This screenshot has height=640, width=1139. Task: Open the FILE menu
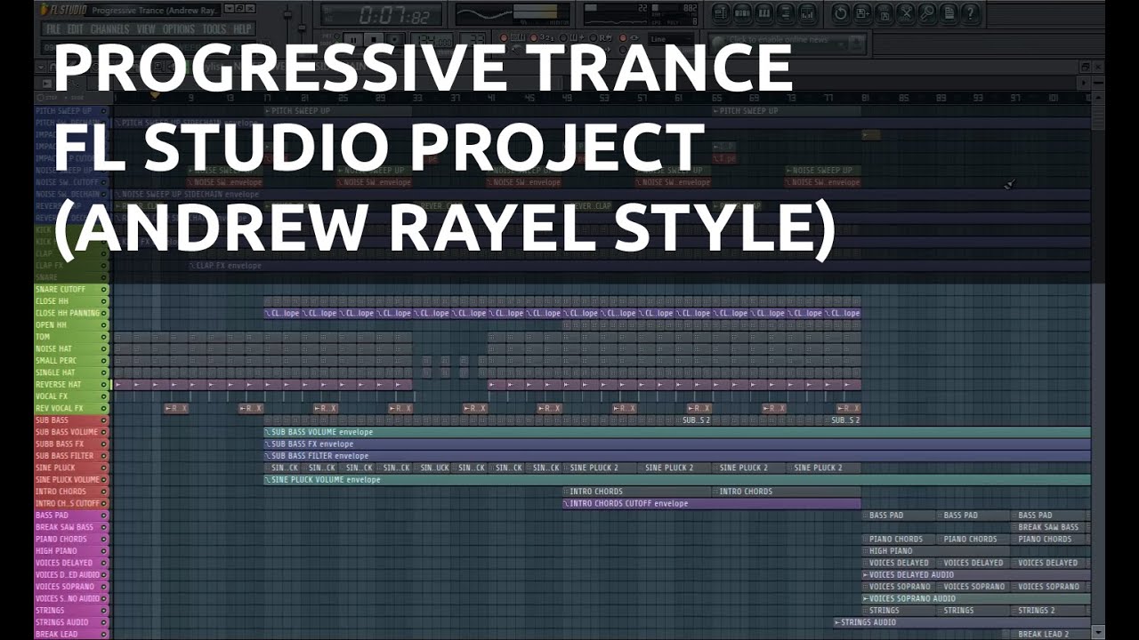pos(53,29)
